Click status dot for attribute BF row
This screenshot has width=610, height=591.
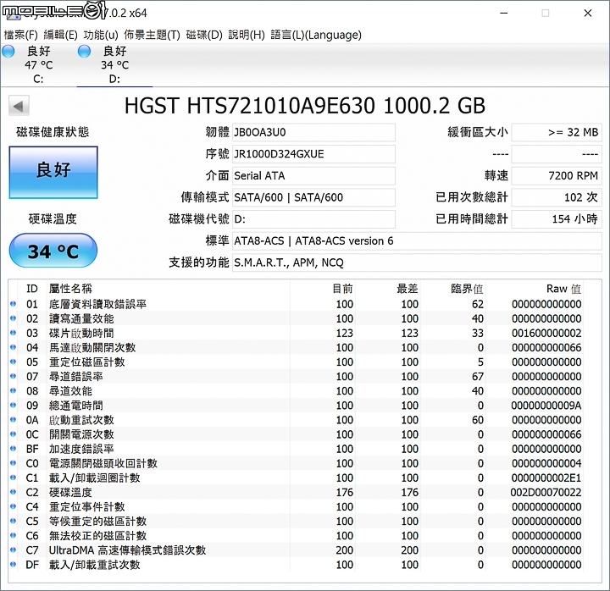tap(13, 449)
